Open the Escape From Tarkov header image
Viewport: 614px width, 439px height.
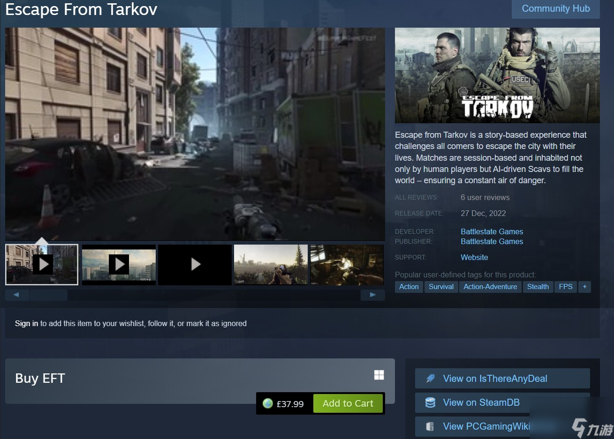(x=497, y=75)
